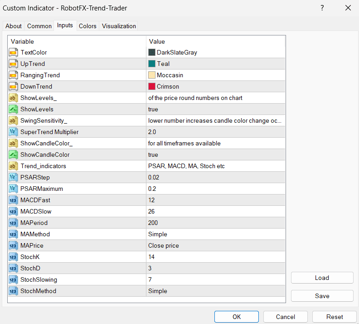
Task: Toggle the ShowCandleColor true value
Action: point(215,155)
